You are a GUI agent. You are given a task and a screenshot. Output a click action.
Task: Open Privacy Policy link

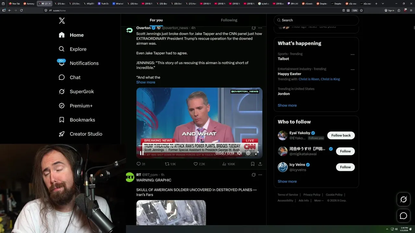pyautogui.click(x=312, y=195)
